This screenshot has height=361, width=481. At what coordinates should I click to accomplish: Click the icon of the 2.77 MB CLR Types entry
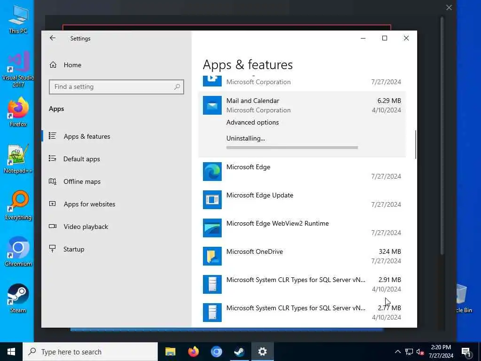[x=212, y=313]
